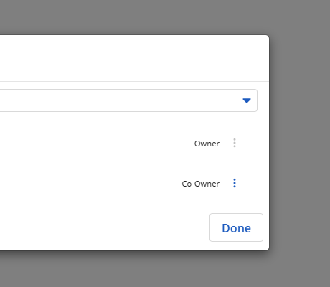This screenshot has height=287, width=330.
Task: Click the Owner permission text
Action: pos(207,143)
